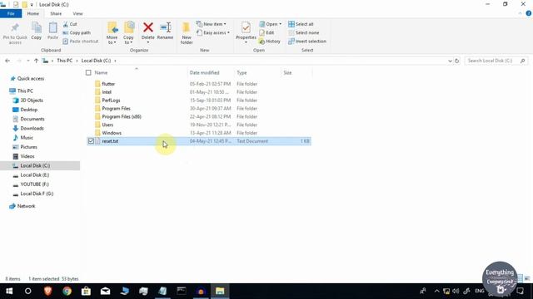Select Quick access in navigation pane
Viewport: 533px width, 299px height.
click(x=31, y=78)
